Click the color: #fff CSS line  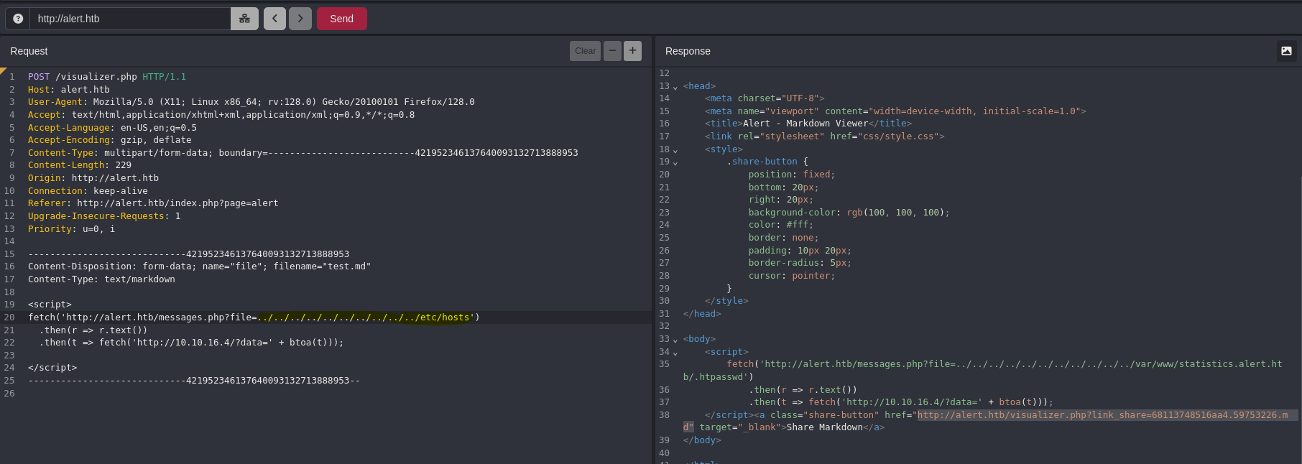coord(781,225)
